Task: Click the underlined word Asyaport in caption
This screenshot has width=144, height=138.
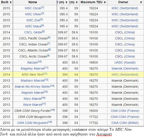Action: click(x=104, y=134)
